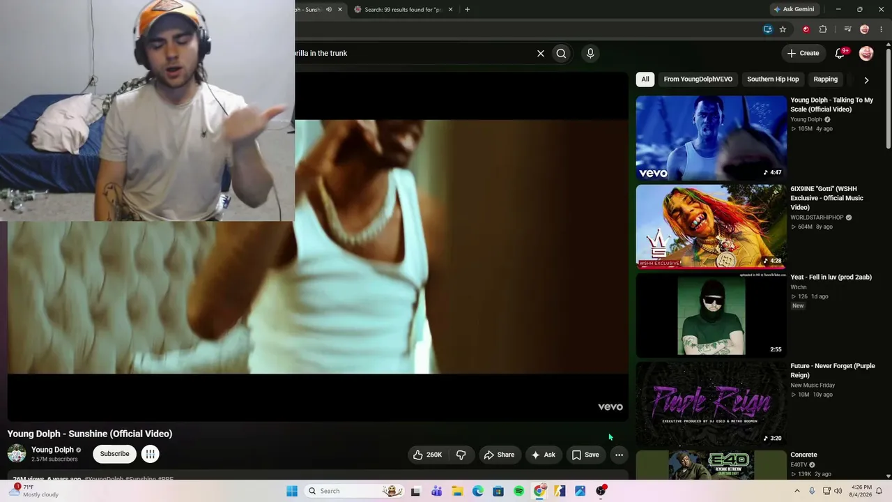
Task: Select the From YoungDolphVEVO chip
Action: [x=698, y=79]
